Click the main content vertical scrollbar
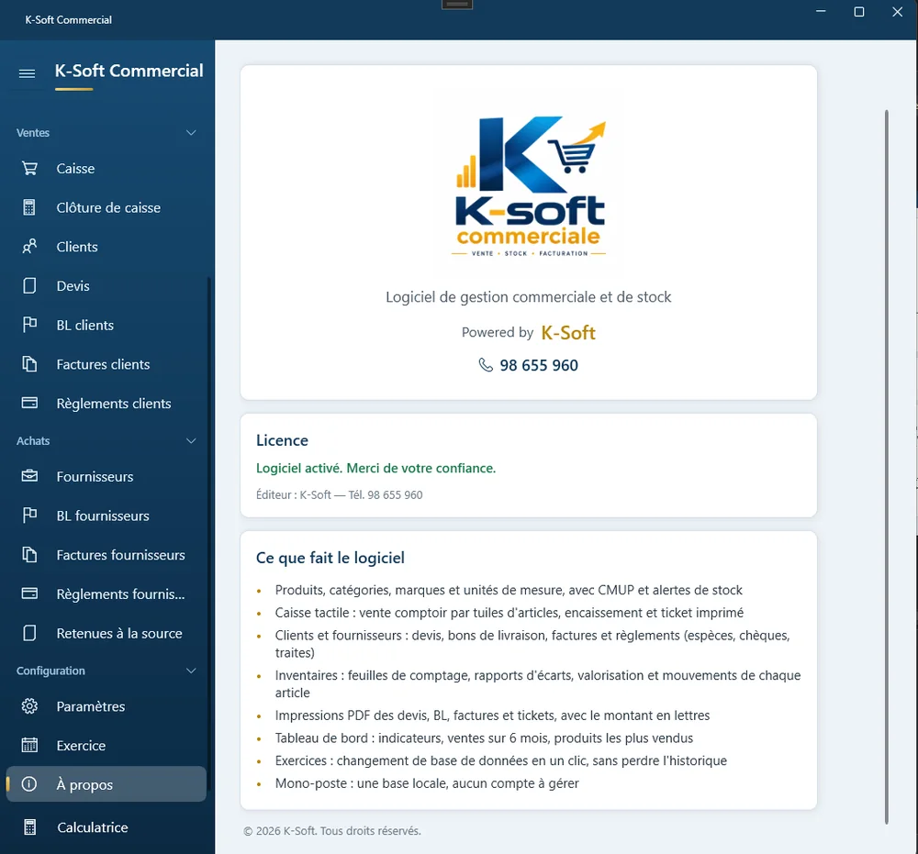This screenshot has width=918, height=854. click(887, 466)
